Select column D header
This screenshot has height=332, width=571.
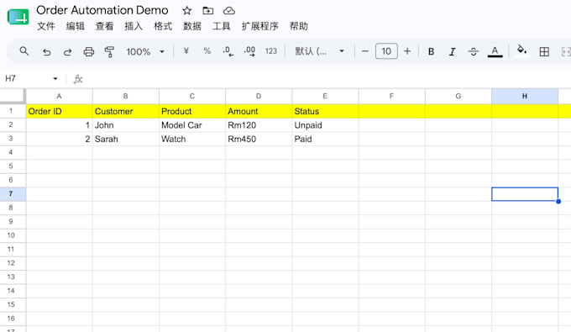click(259, 96)
